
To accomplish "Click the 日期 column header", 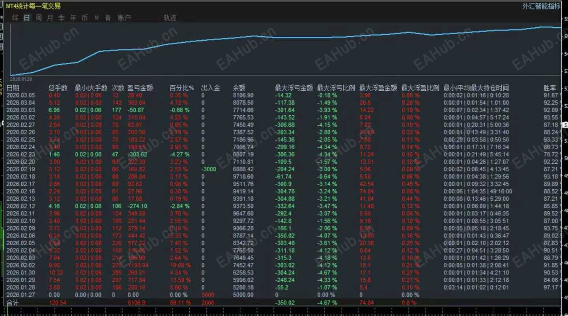I will tap(13, 88).
